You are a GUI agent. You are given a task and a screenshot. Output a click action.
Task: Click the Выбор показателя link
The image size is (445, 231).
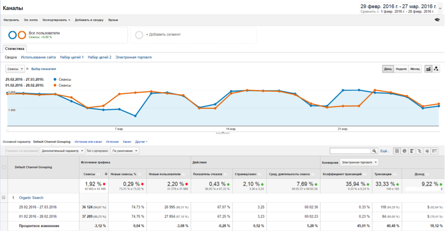coord(44,69)
